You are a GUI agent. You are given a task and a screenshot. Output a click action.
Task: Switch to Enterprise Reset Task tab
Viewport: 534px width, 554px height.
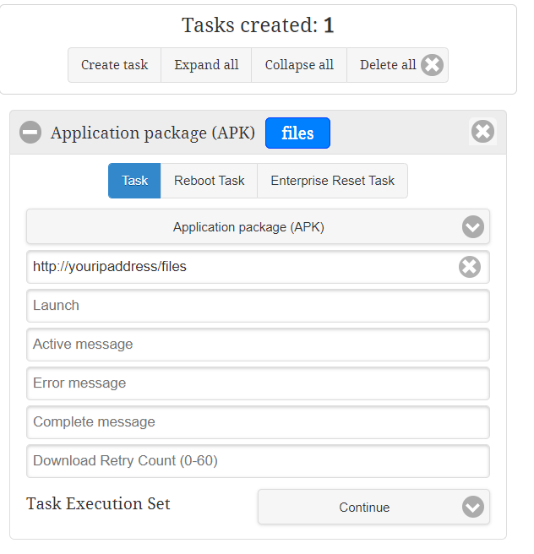tap(332, 181)
